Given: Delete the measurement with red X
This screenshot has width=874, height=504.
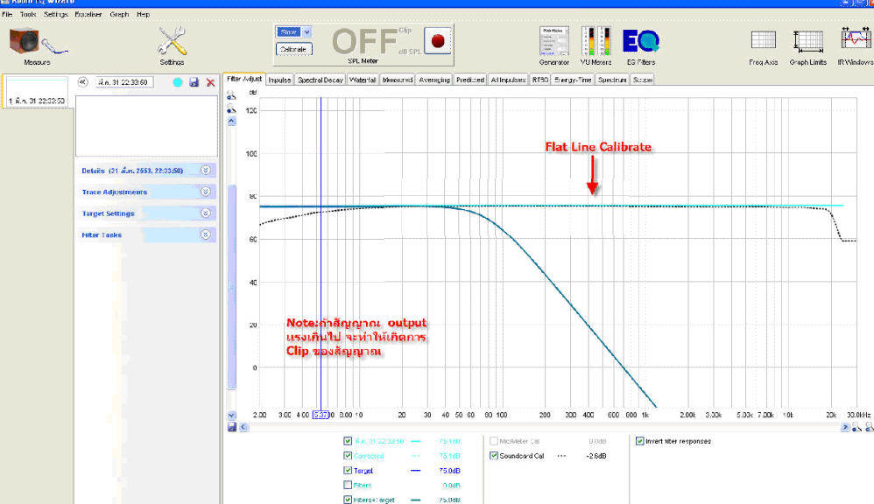Looking at the screenshot, I should click(x=210, y=82).
